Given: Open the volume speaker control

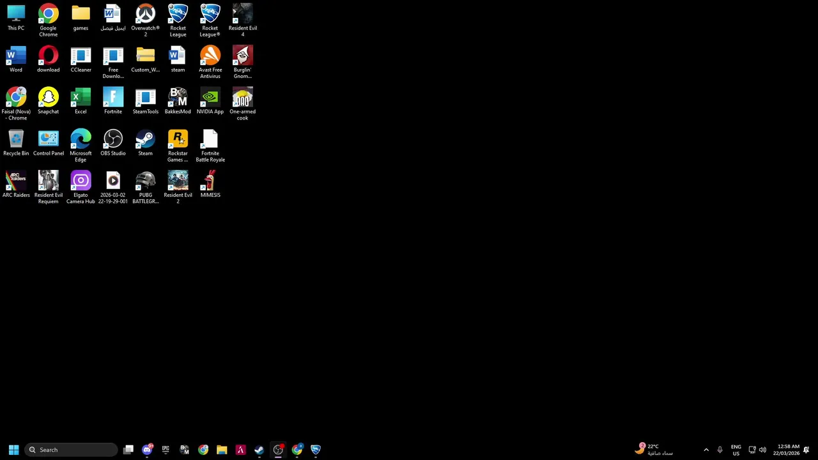Looking at the screenshot, I should (762, 450).
